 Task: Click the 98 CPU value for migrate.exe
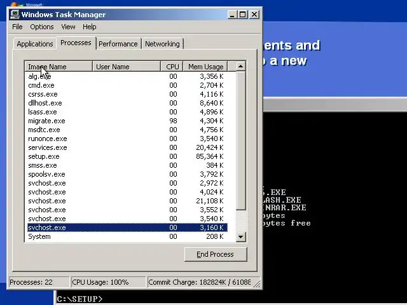coord(173,121)
